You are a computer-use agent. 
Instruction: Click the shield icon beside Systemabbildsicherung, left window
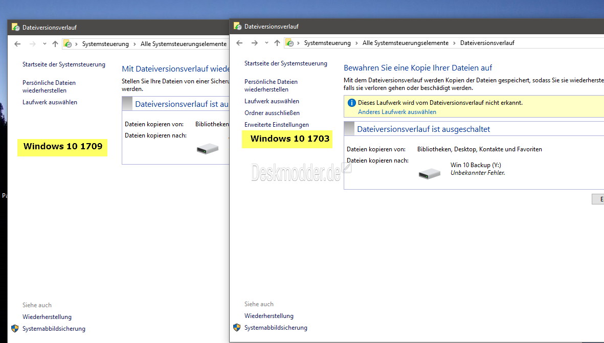15,328
